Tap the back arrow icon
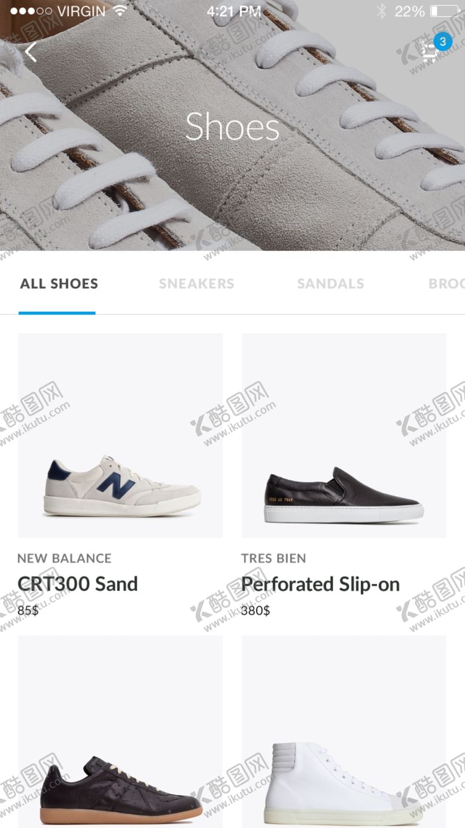The height and width of the screenshot is (828, 465). pyautogui.click(x=31, y=52)
